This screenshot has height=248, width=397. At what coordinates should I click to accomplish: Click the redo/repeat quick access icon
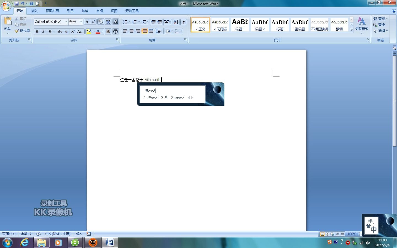point(31,4)
